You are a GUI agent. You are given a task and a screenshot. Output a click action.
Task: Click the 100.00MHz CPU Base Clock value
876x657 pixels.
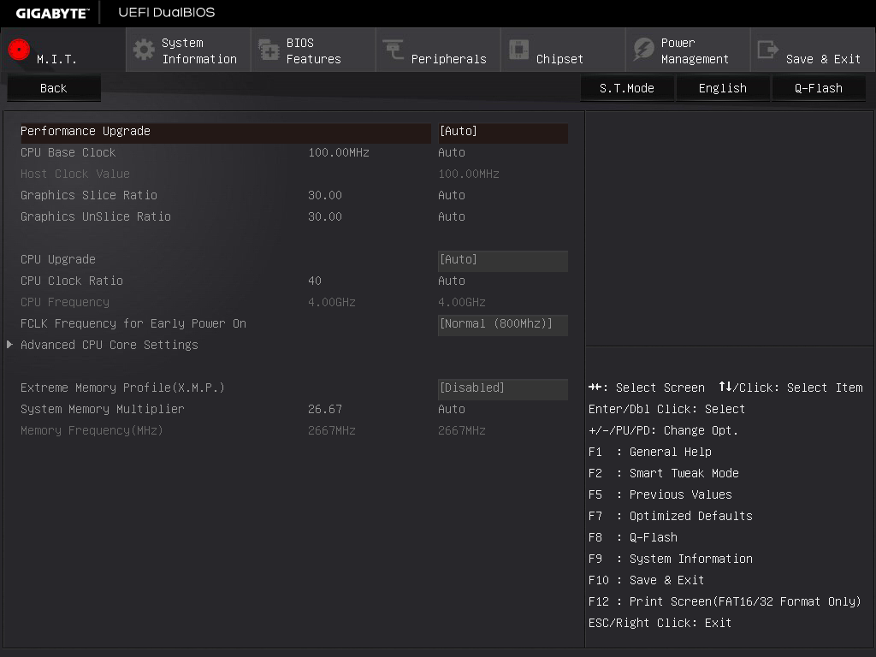(339, 152)
